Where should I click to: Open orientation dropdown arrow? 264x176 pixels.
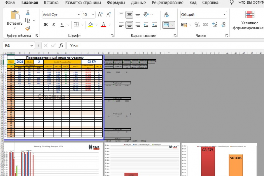[151, 15]
